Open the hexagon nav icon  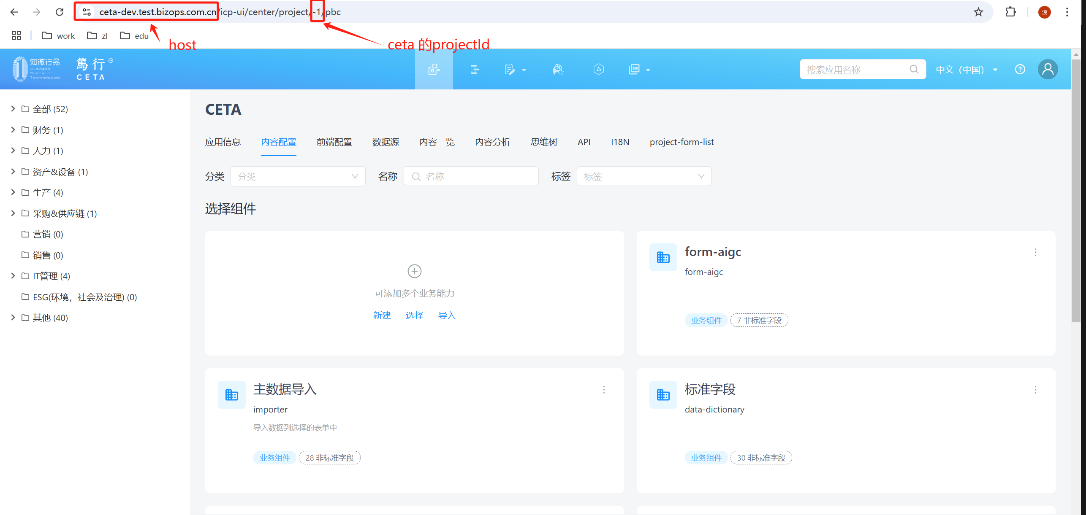pyautogui.click(x=599, y=69)
